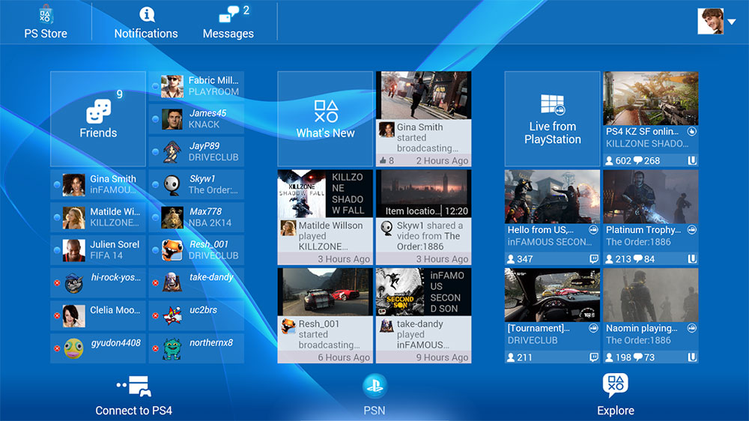Open hi-rock-yos... avatar icon
The image size is (749, 421).
(x=73, y=283)
